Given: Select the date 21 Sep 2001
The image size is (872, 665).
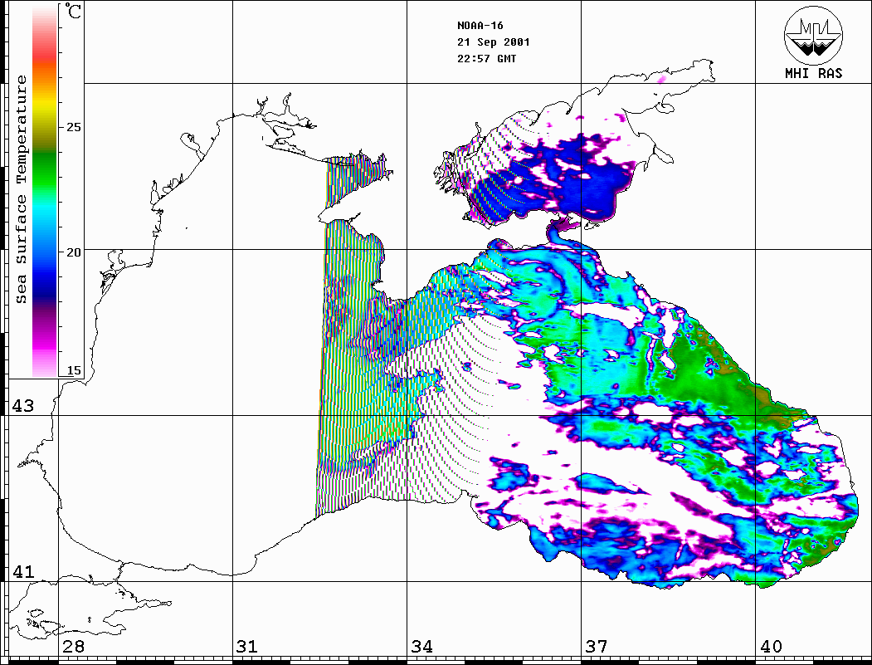Looking at the screenshot, I should 494,42.
